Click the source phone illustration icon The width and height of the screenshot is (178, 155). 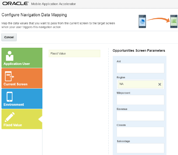pyautogui.click(x=142, y=22)
